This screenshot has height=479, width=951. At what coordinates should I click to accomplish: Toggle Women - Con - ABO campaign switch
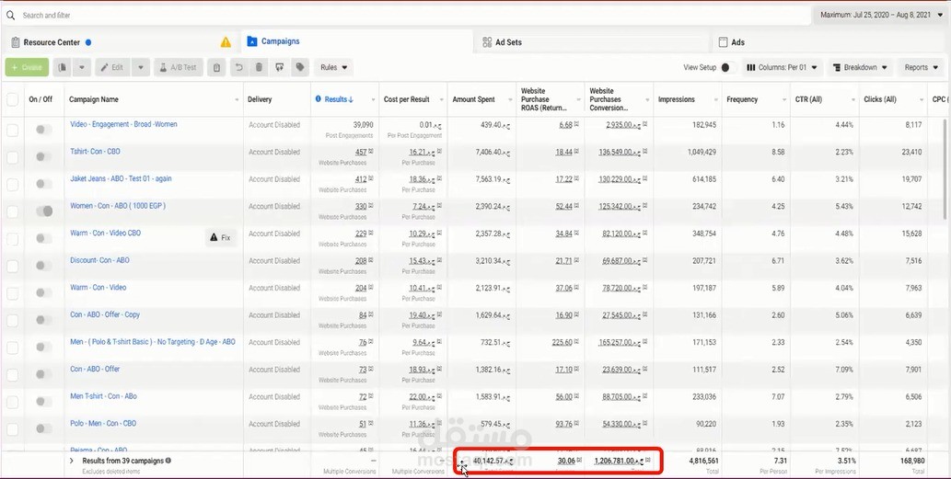(x=44, y=211)
